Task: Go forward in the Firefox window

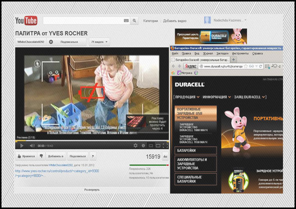Action: click(x=179, y=66)
